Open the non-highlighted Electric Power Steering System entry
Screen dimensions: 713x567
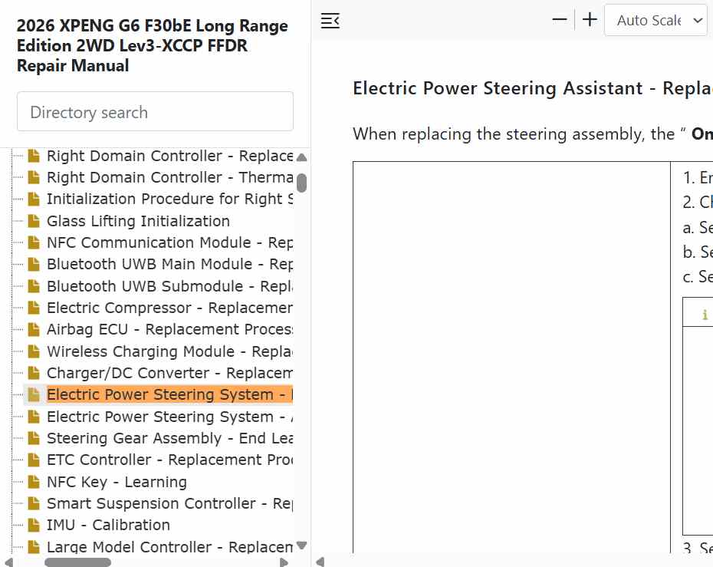169,417
